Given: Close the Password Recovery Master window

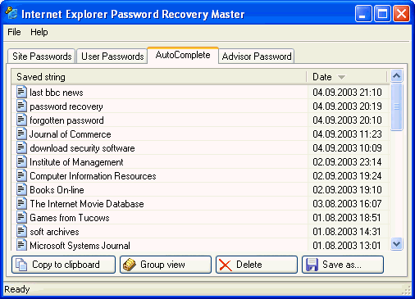Looking at the screenshot, I should [x=401, y=13].
